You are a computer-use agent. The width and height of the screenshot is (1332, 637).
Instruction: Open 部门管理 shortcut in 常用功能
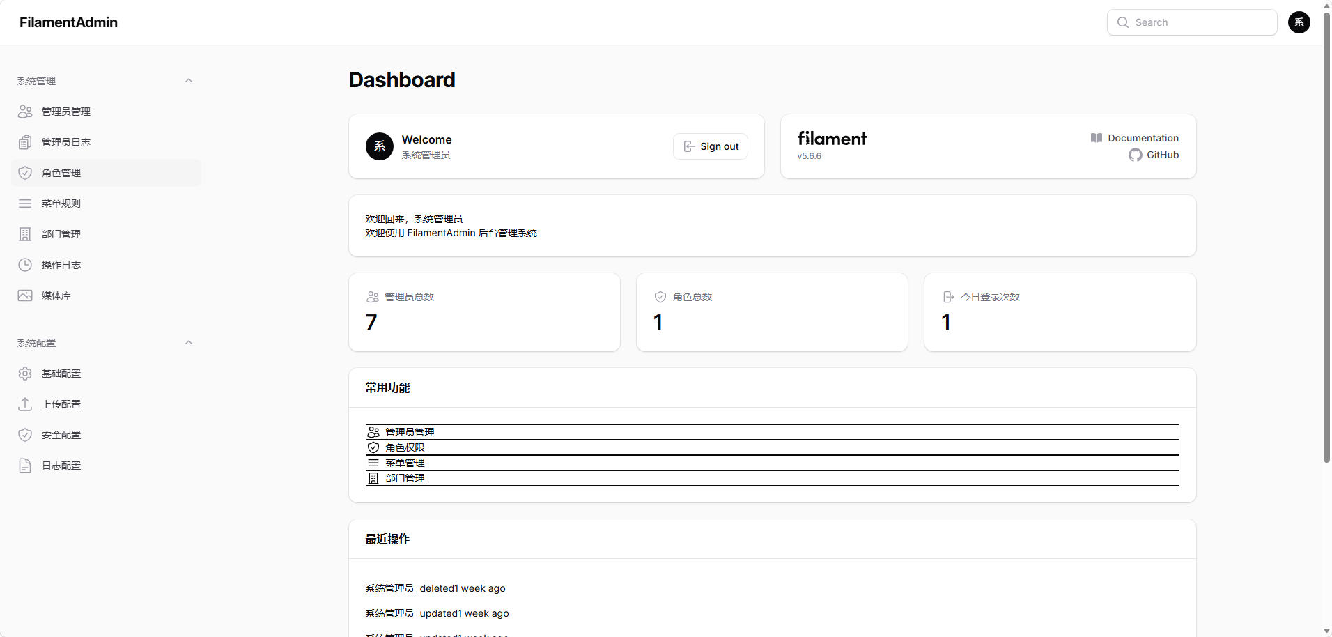pyautogui.click(x=772, y=478)
